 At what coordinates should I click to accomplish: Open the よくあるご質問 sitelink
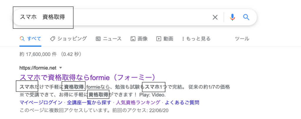coord(182,103)
